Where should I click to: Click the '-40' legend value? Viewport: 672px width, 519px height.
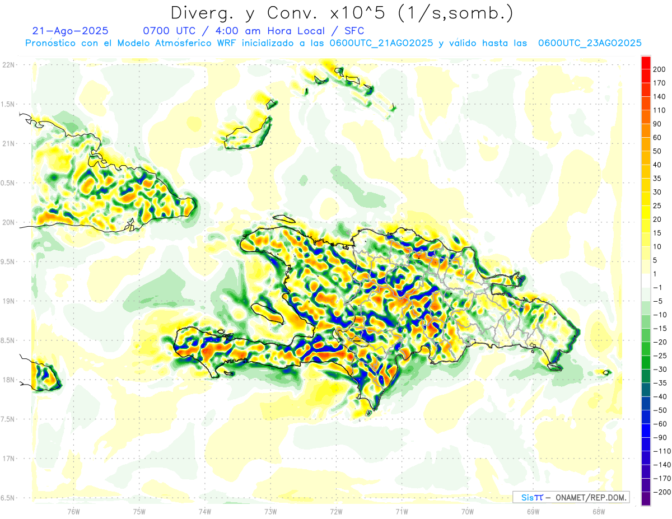(661, 396)
